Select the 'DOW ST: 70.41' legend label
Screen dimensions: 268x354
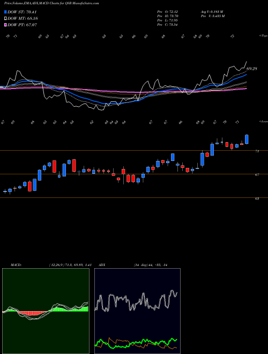coord(22,12)
